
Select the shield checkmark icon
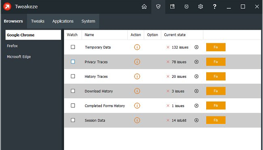click(x=158, y=7)
